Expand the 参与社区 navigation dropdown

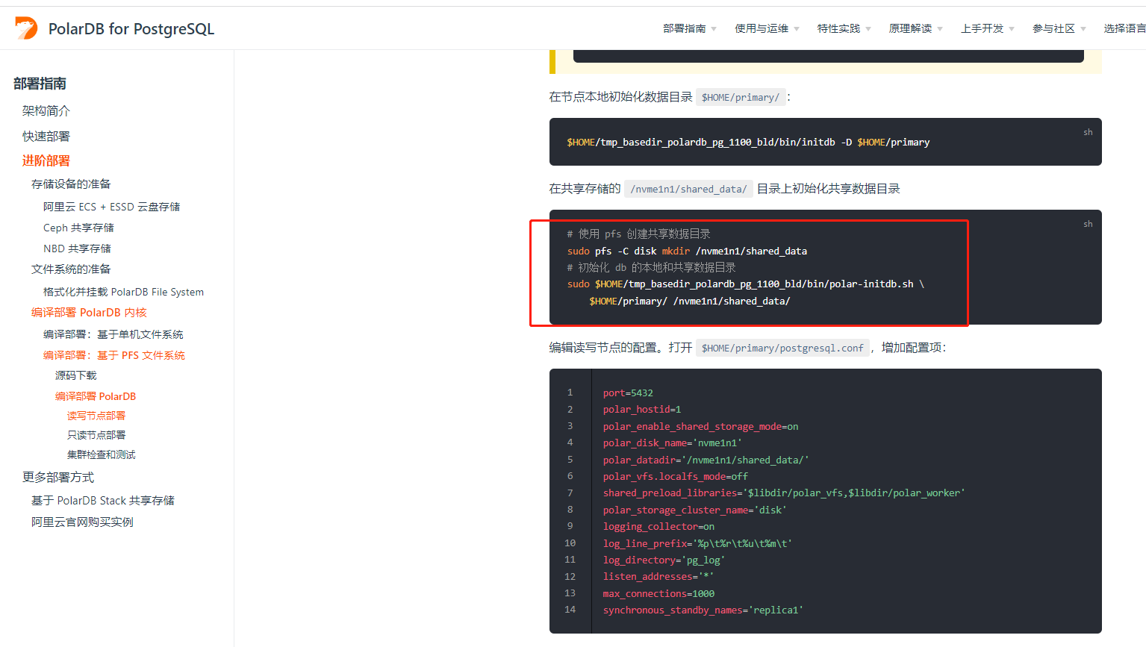click(1059, 28)
